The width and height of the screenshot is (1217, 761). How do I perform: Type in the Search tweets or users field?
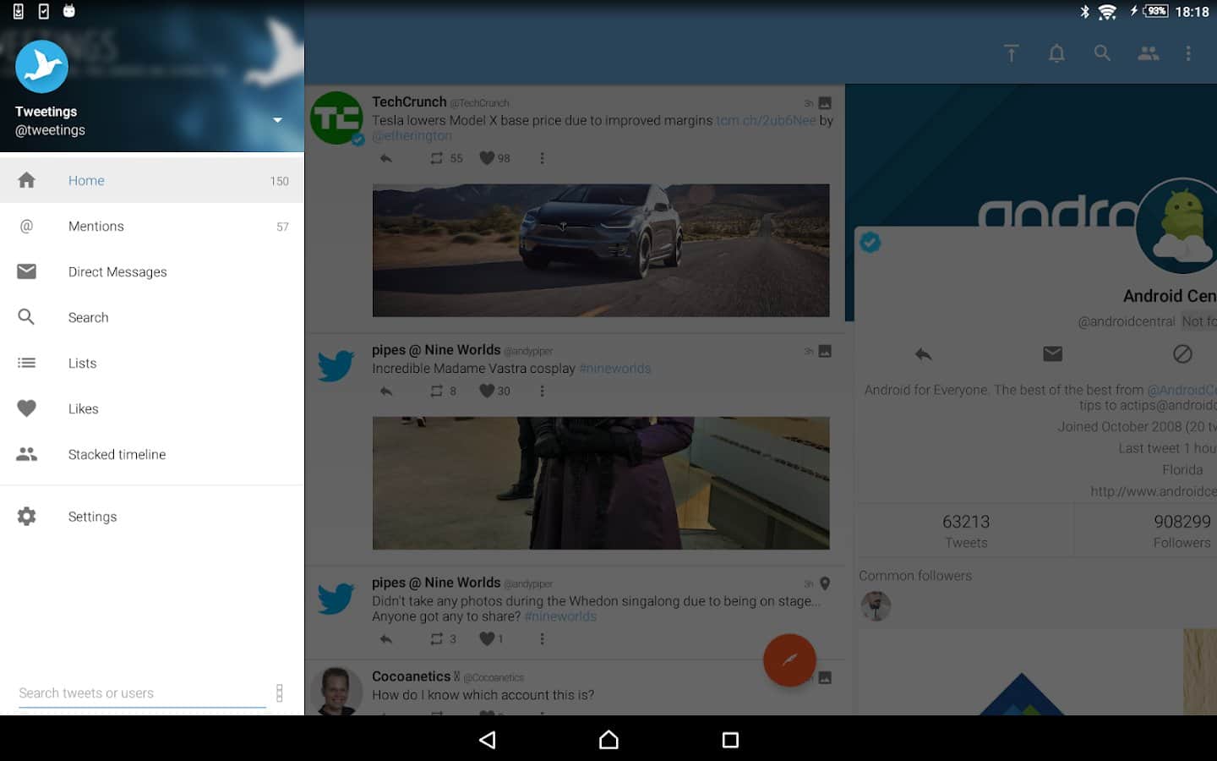(x=140, y=693)
